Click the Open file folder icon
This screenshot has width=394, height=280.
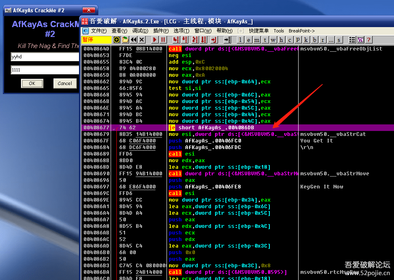125,40
